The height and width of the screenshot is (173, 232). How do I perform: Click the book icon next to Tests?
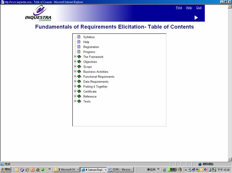coord(79,101)
